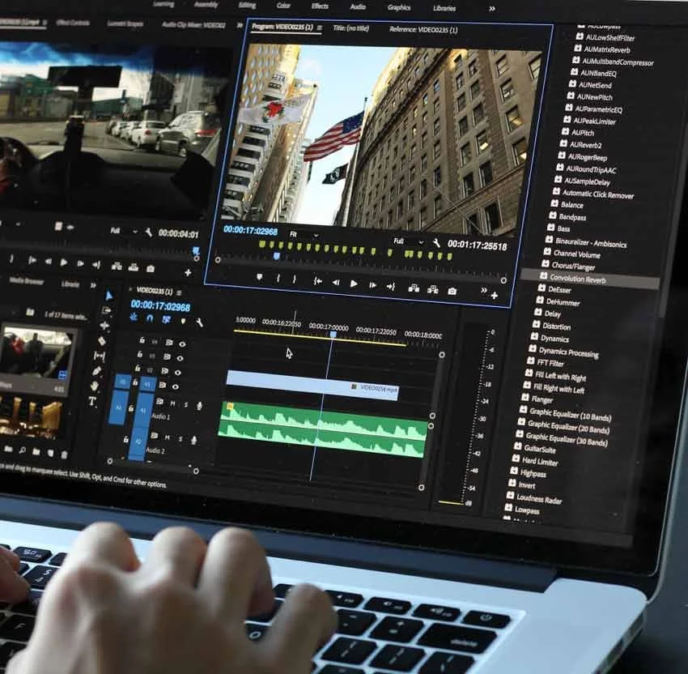Open Source monitor Full resolution dropdown
Screen dimensions: 688x674
124,231
